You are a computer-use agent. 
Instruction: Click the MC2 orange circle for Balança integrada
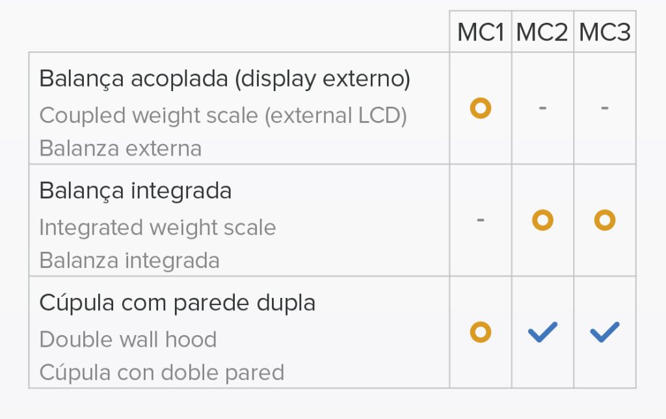click(x=542, y=220)
